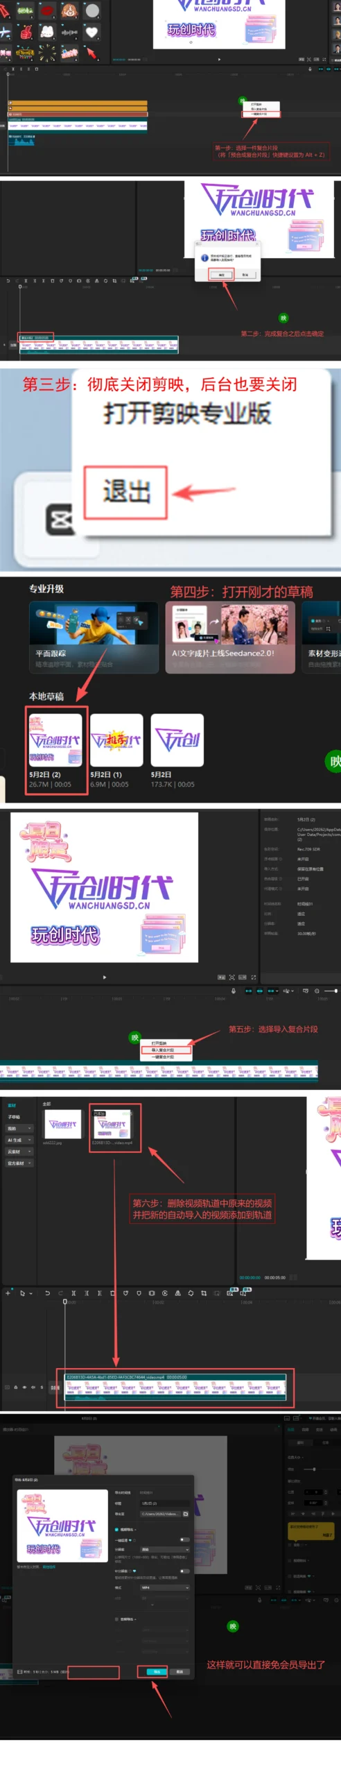Screen dimensions: 341x1776
Task: Select the E206B13D clip on the timeline
Action: point(175,1387)
